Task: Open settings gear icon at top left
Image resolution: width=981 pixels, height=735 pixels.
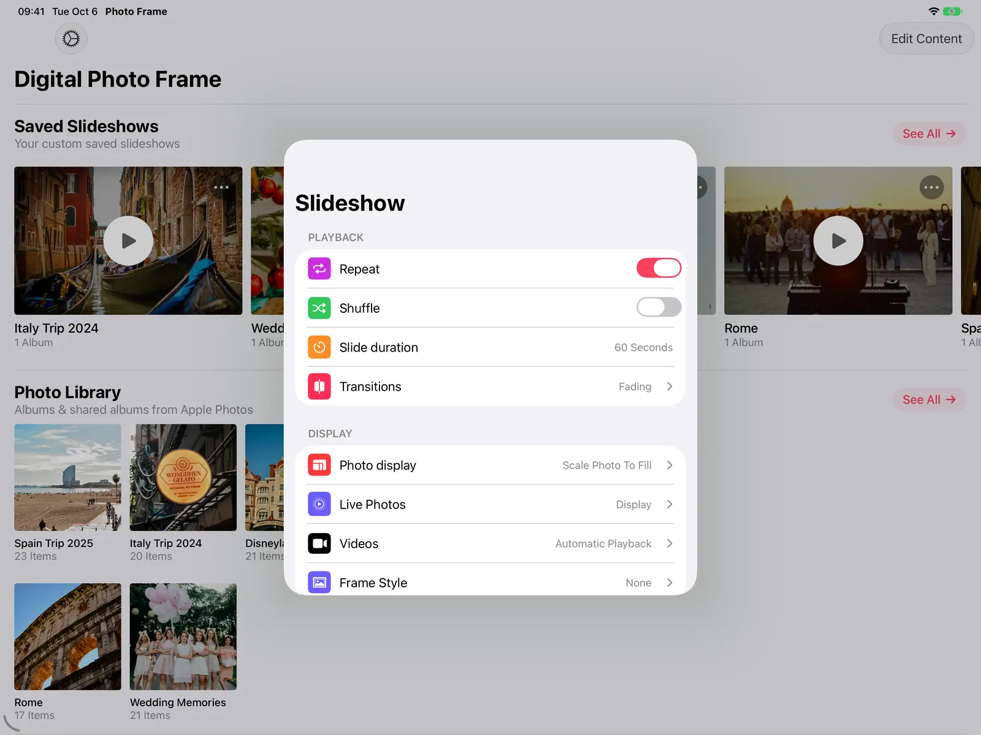Action: (71, 39)
